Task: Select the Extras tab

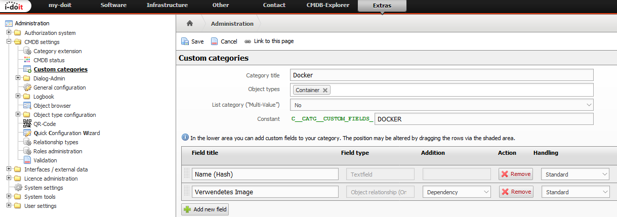Action: tap(382, 6)
